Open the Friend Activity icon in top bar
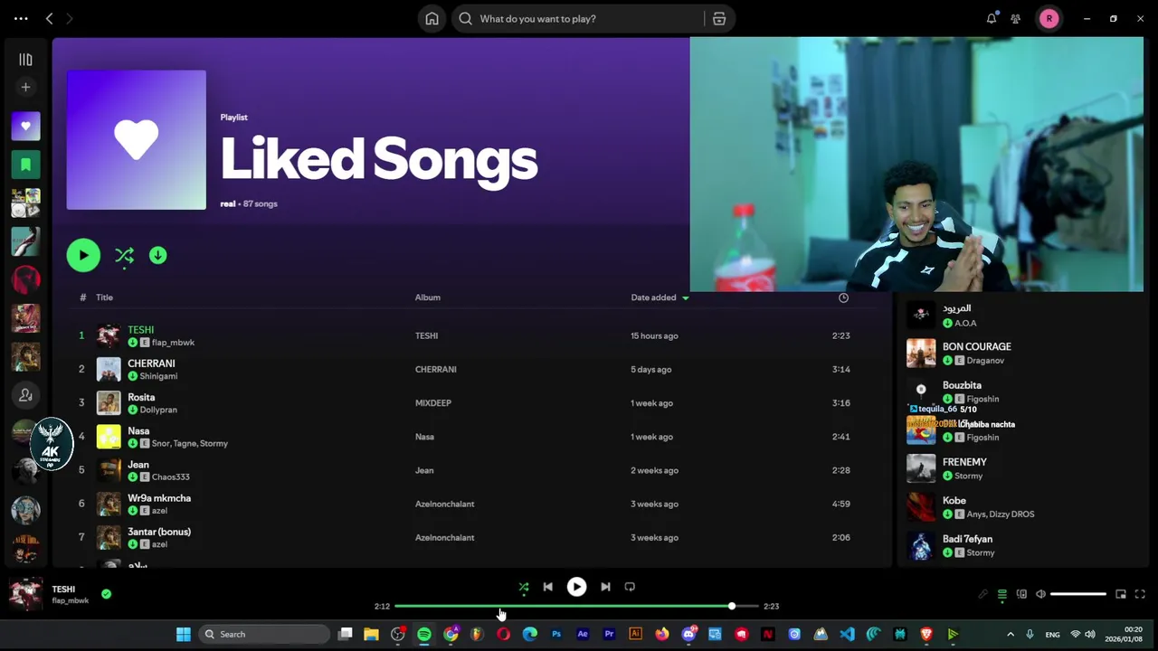Screen dimensions: 1158x651 (1016, 18)
